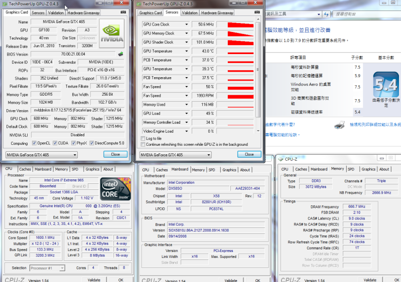Click the refresh icon beside the address bar
The width and height of the screenshot is (401, 282).
326,15
